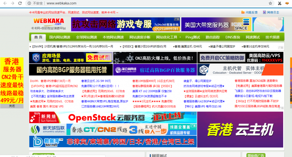This screenshot has width=292, height=157.
Task: Open 【UFOVPS】香港VPS超低延迟双向CN2 link
Action: [54, 86]
